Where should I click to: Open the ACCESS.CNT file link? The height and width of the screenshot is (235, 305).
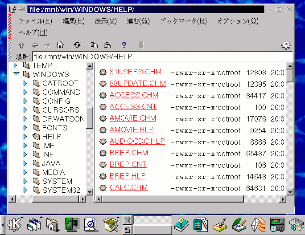coord(133,107)
